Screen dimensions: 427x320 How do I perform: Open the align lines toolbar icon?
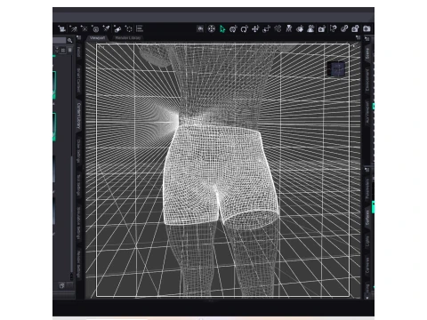[x=140, y=28]
